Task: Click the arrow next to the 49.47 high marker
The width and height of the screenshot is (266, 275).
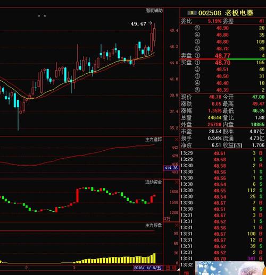Action: (150, 23)
